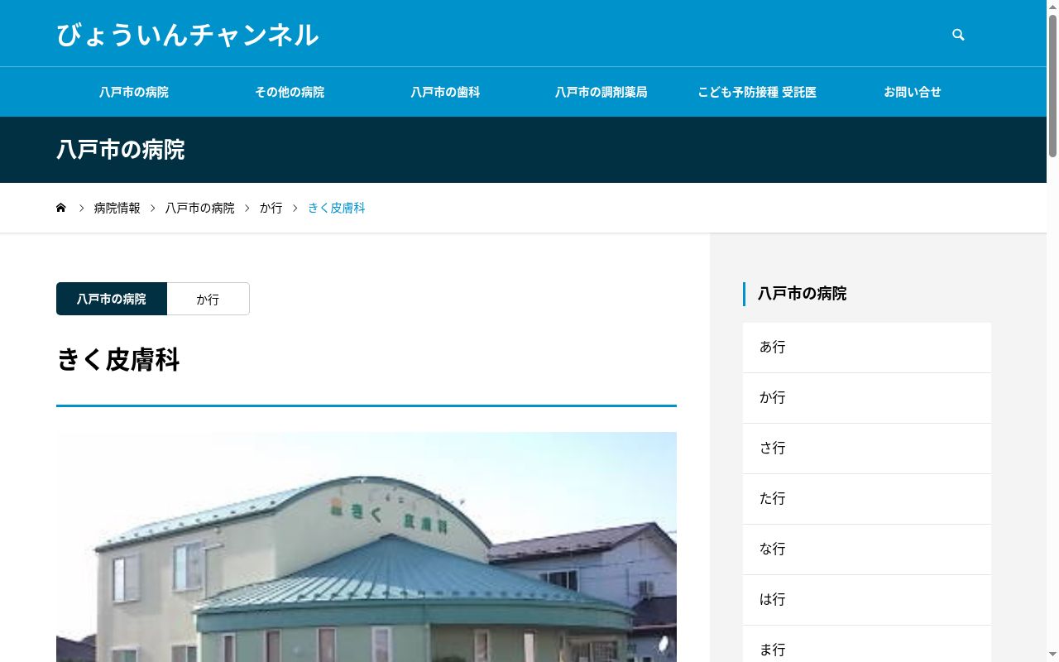Select the か行 category tag button
1059x662 pixels.
point(208,299)
